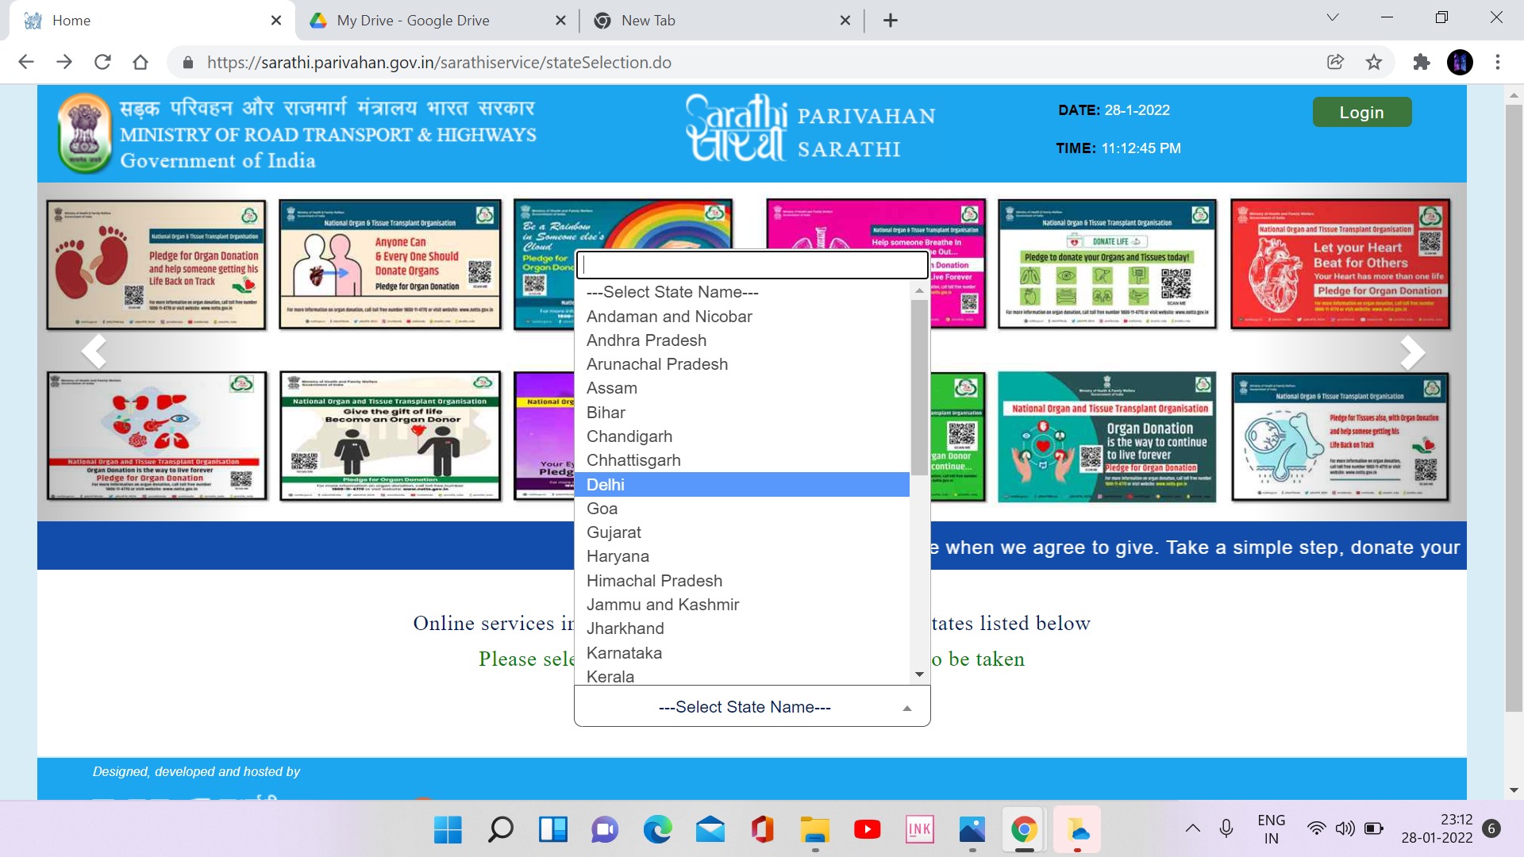
Task: Go to previous carousel slide arrow
Action: pyautogui.click(x=94, y=351)
